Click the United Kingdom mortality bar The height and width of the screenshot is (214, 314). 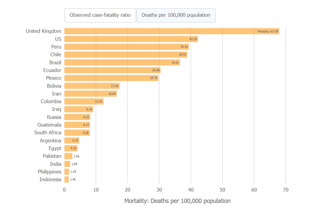coord(171,31)
